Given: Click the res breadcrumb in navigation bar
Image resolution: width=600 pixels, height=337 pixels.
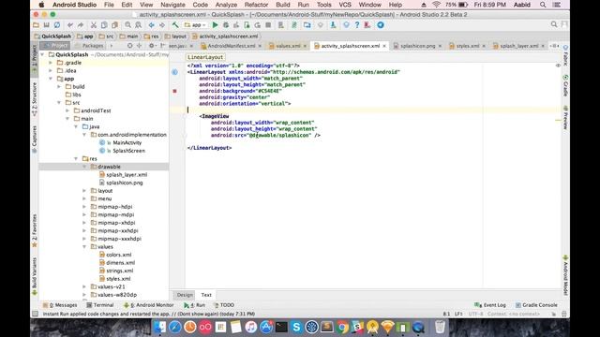Looking at the screenshot, I should tap(152, 37).
